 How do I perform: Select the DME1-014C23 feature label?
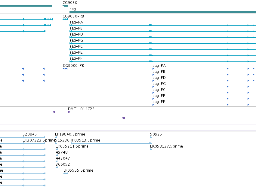81,109
